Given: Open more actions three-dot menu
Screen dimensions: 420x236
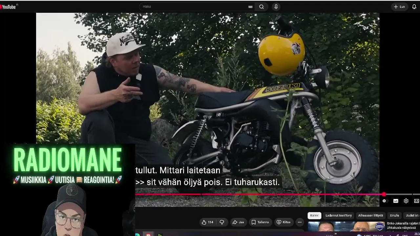Looking at the screenshot, I should pyautogui.click(x=300, y=222).
